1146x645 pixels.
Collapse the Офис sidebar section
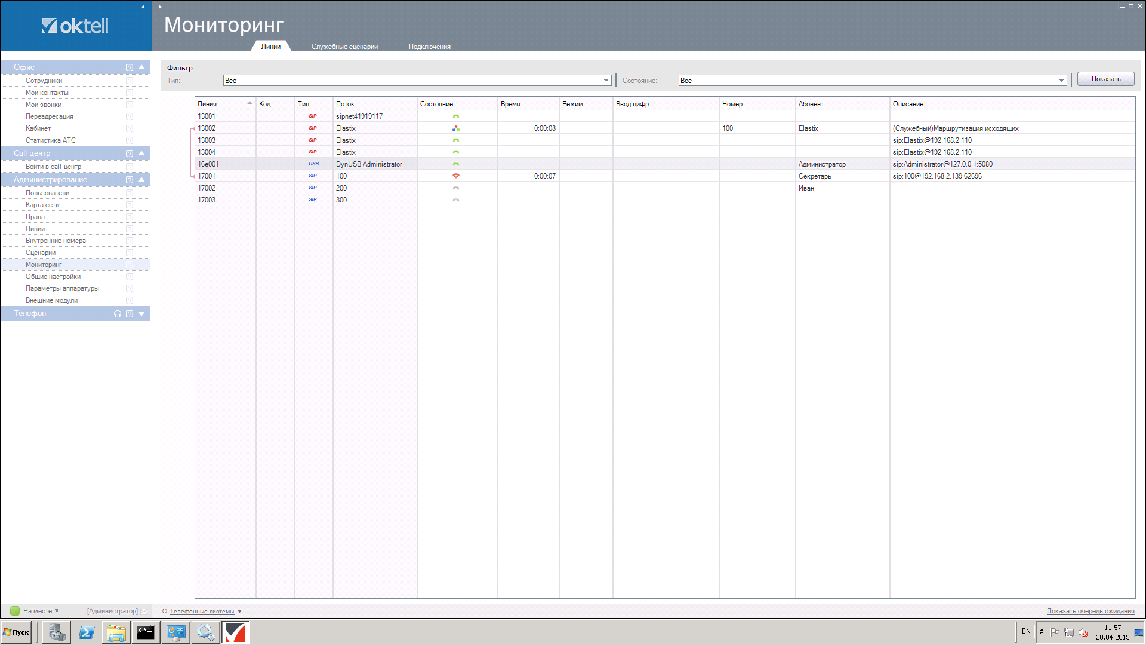[141, 67]
